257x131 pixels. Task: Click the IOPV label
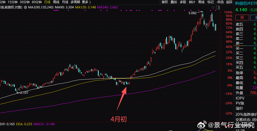click(x=240, y=98)
